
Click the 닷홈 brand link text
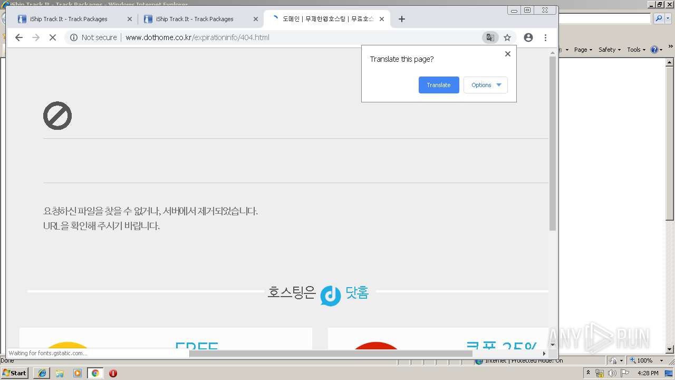357,292
